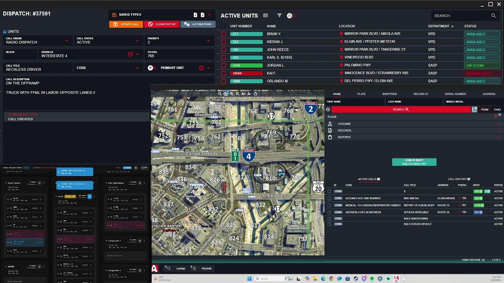
Task: Click the lookup search history clock icon
Action: (328, 110)
